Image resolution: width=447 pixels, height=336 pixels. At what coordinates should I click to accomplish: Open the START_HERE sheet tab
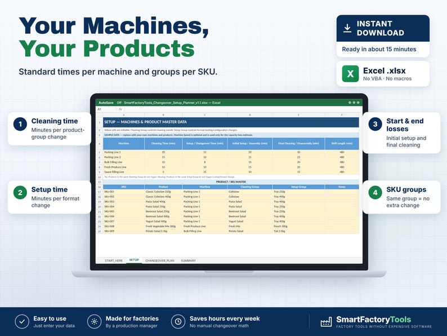tap(114, 260)
